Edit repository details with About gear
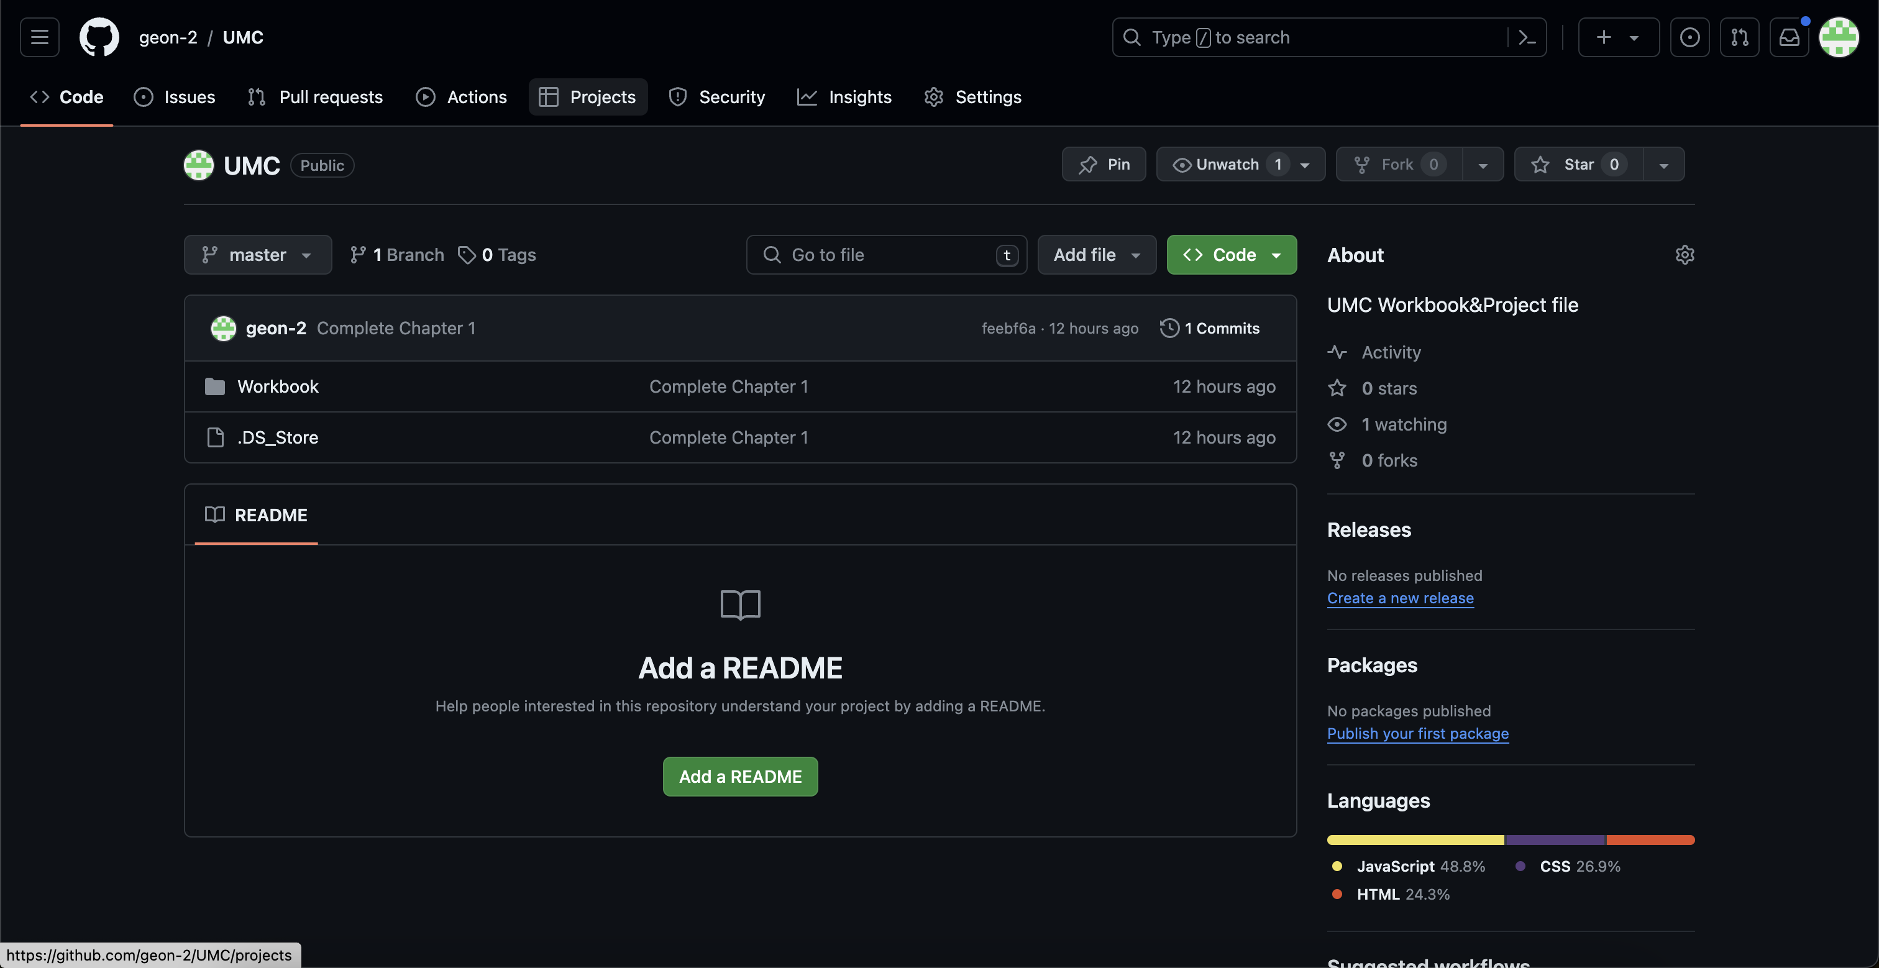 point(1685,255)
